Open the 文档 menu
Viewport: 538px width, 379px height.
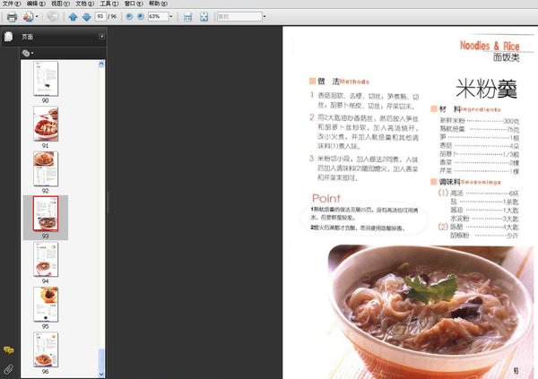tap(85, 4)
